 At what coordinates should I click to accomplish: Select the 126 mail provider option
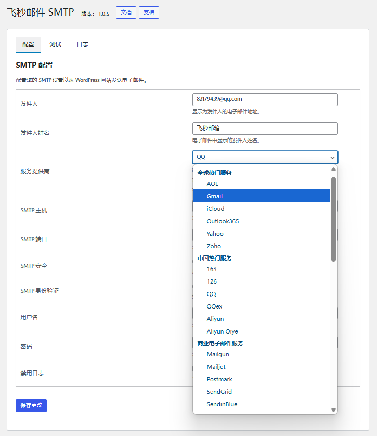pos(261,281)
